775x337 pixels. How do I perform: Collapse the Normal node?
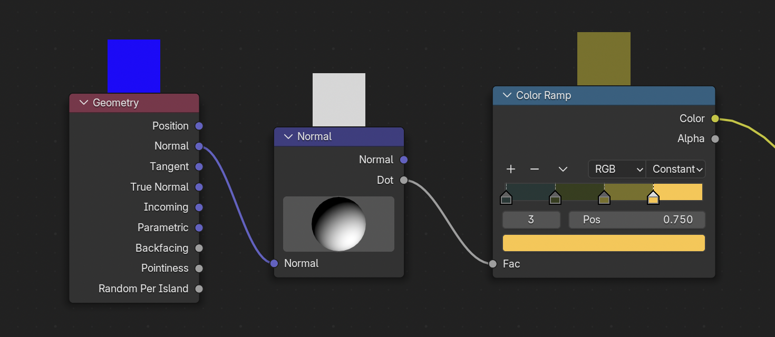(288, 136)
